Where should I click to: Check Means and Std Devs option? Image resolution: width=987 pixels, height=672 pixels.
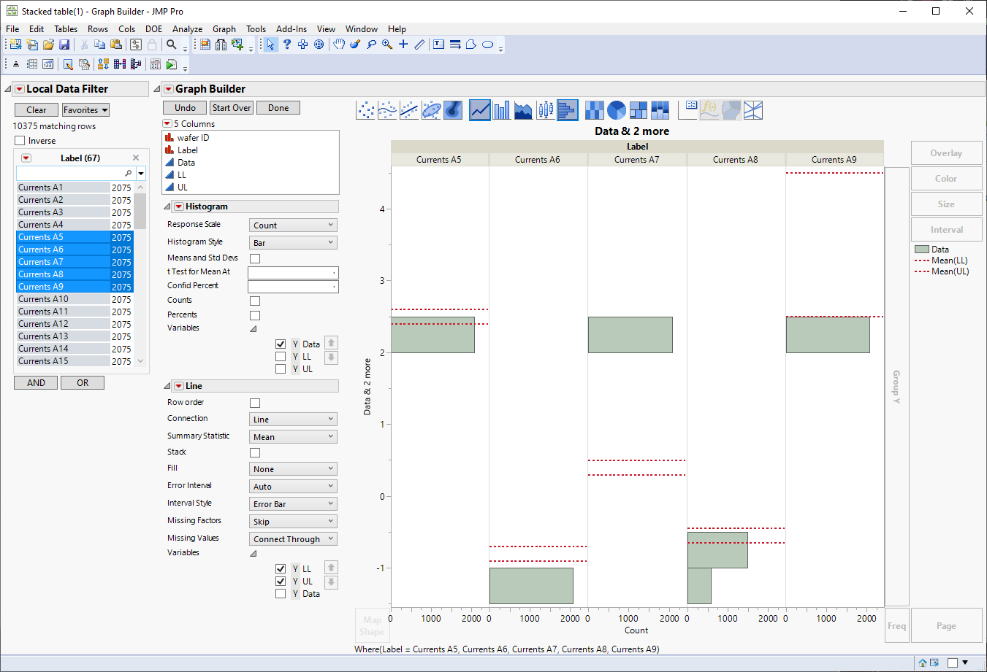(x=254, y=257)
